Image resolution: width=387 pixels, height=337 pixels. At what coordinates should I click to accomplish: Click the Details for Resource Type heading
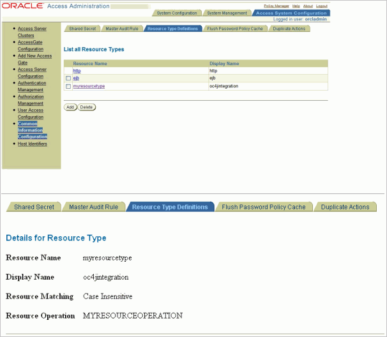pos(56,238)
